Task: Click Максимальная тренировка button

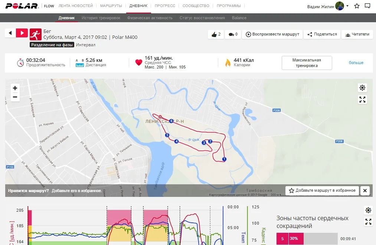Action: pos(307,63)
